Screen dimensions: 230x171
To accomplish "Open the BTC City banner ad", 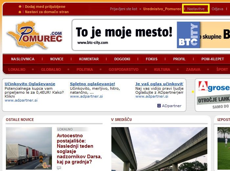I will point(151,35).
